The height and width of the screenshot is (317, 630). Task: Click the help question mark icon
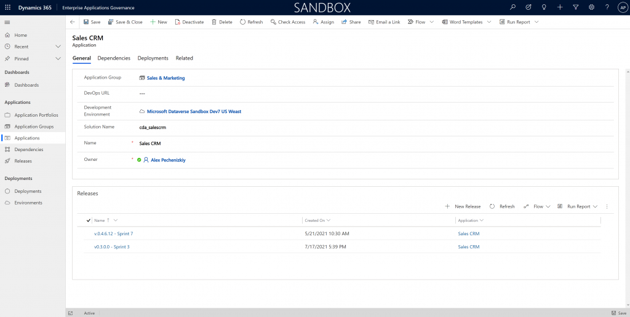click(x=607, y=7)
